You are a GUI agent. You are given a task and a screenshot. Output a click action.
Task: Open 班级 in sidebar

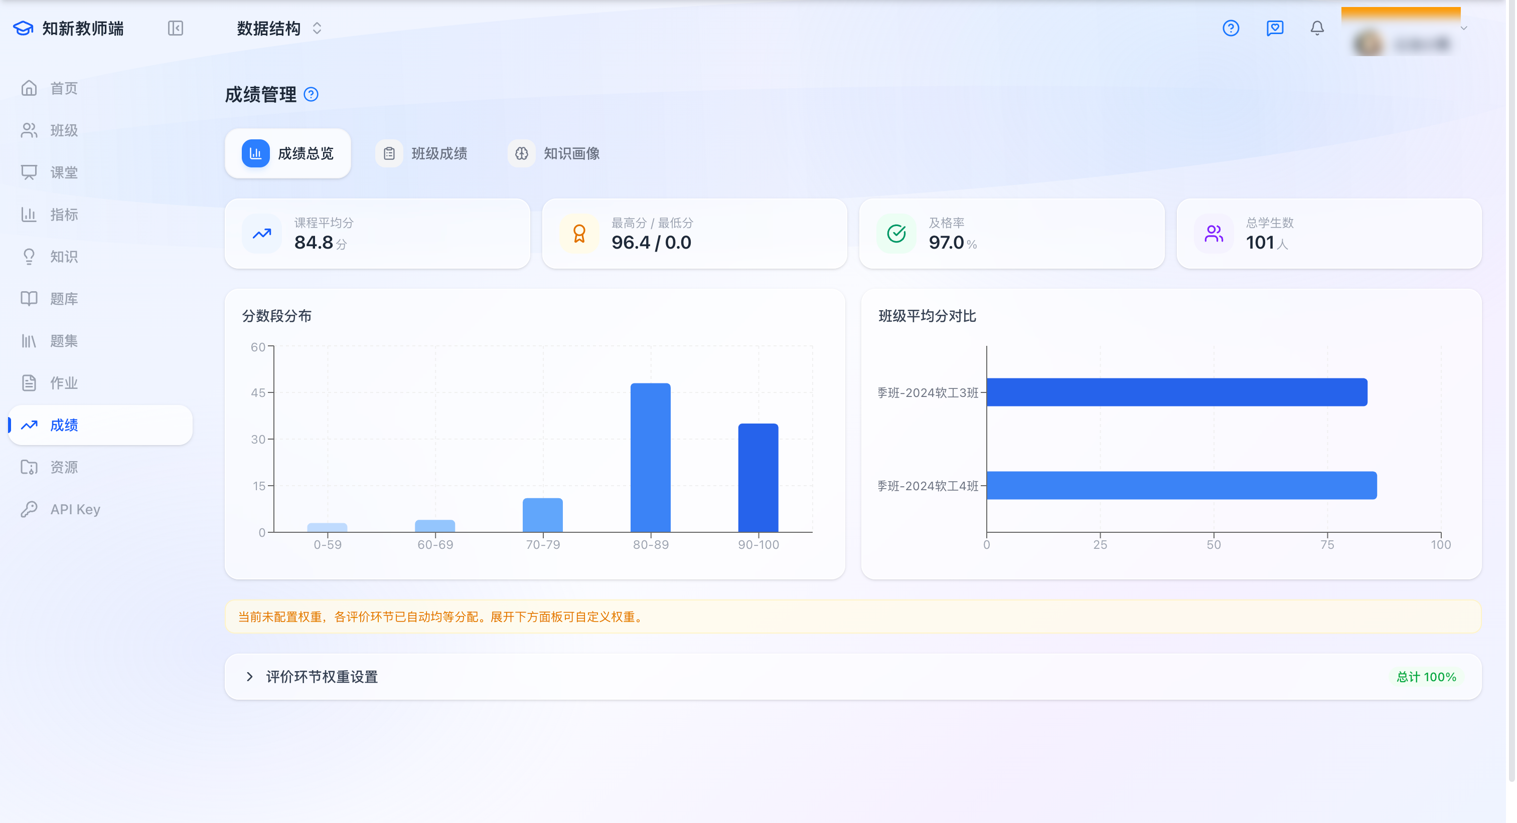tap(101, 130)
